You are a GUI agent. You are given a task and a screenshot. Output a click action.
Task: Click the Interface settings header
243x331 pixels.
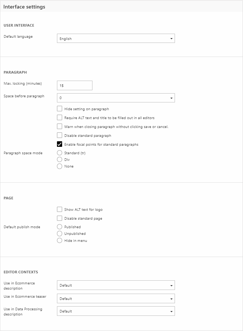click(x=24, y=7)
